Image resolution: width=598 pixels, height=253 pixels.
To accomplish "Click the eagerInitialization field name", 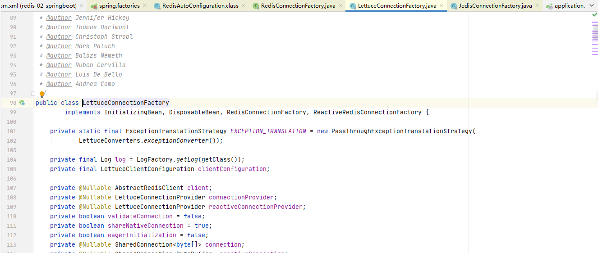I will pos(142,235).
